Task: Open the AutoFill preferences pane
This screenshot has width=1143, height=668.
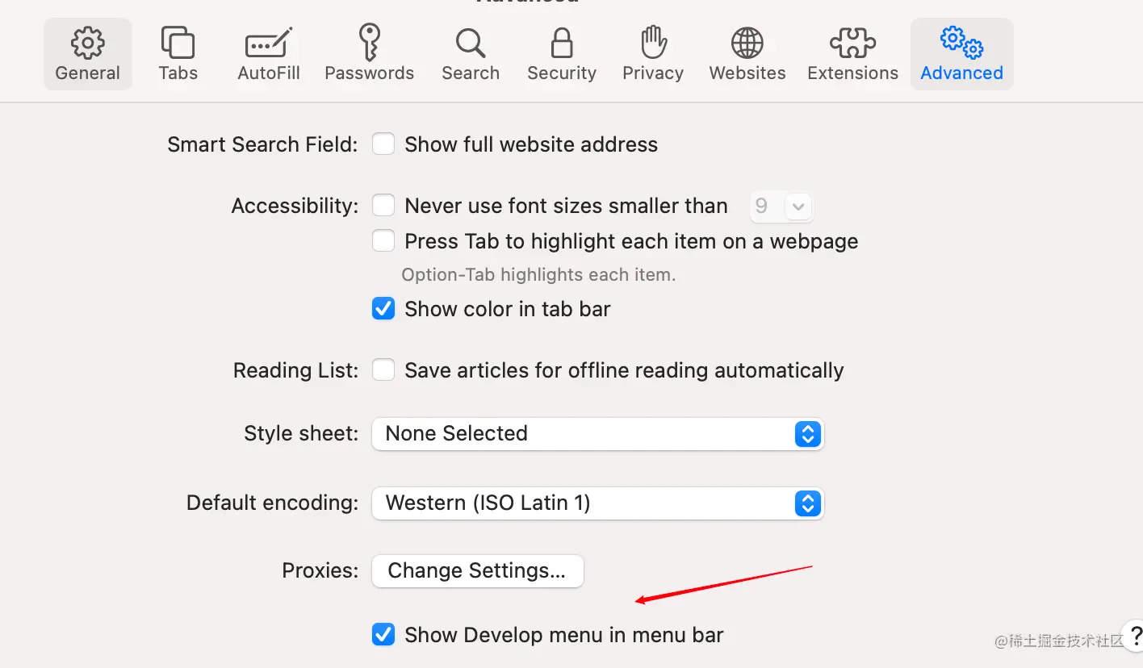Action: click(x=269, y=44)
